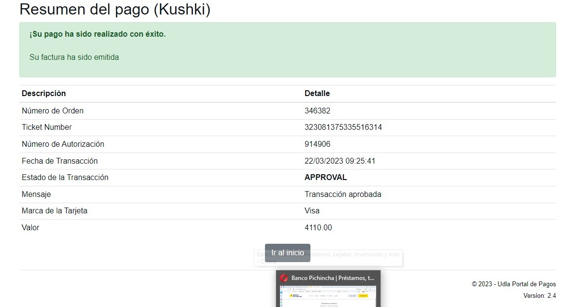
Task: Click the 'Detalle' column header
Action: [x=317, y=93]
